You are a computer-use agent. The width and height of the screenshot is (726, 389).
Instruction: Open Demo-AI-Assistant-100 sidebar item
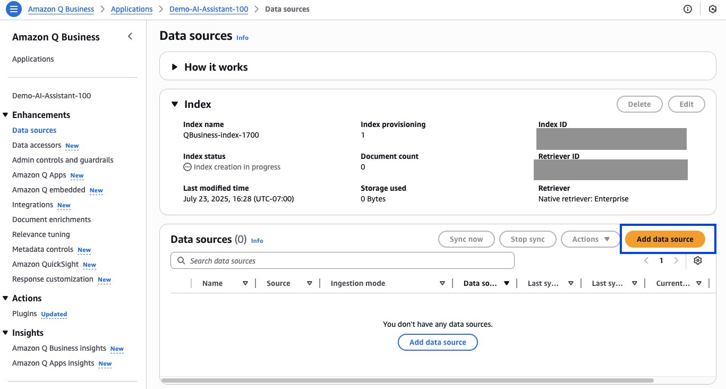52,96
